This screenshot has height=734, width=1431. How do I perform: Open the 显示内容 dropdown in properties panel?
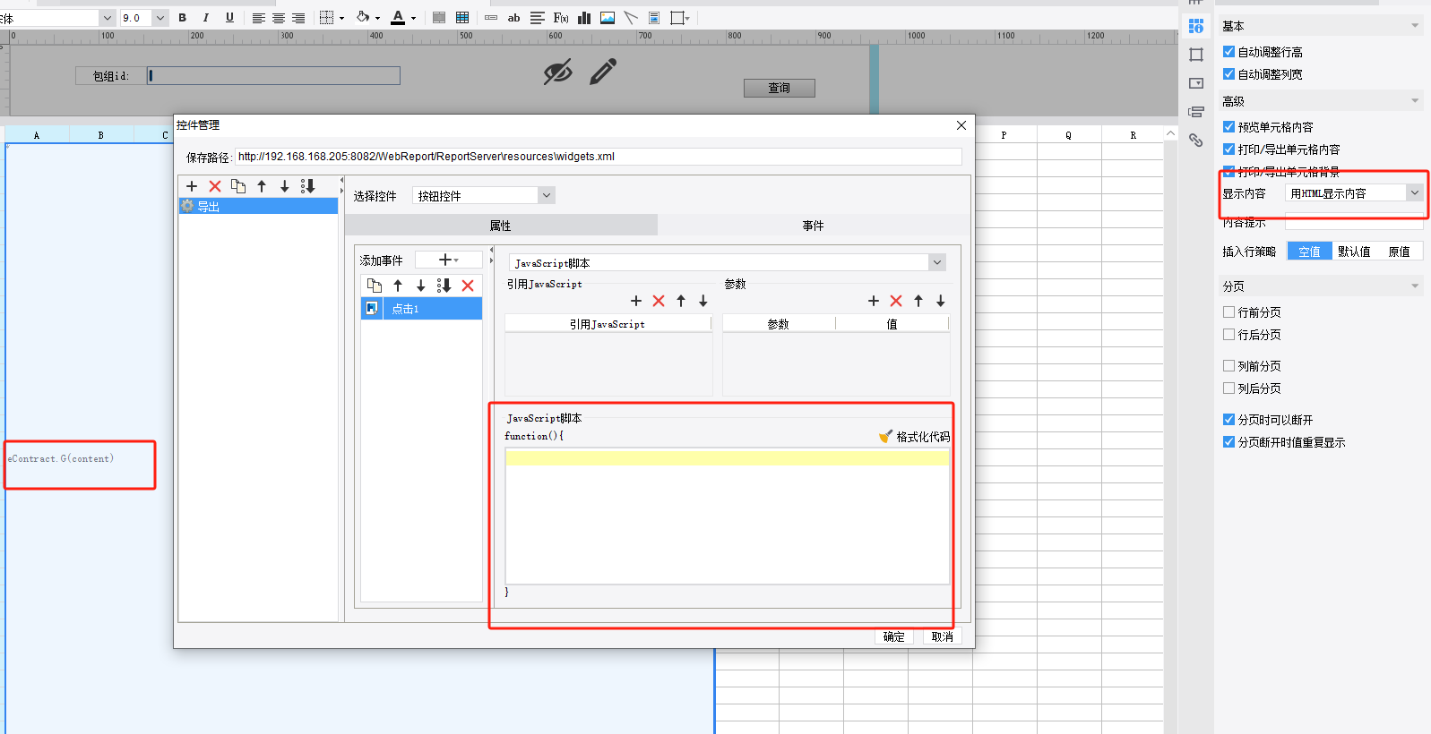tap(1414, 193)
